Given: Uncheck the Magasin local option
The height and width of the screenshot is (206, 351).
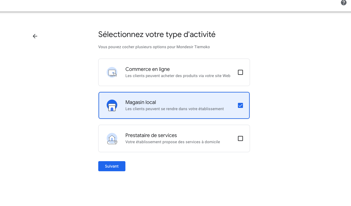Looking at the screenshot, I should [x=240, y=105].
